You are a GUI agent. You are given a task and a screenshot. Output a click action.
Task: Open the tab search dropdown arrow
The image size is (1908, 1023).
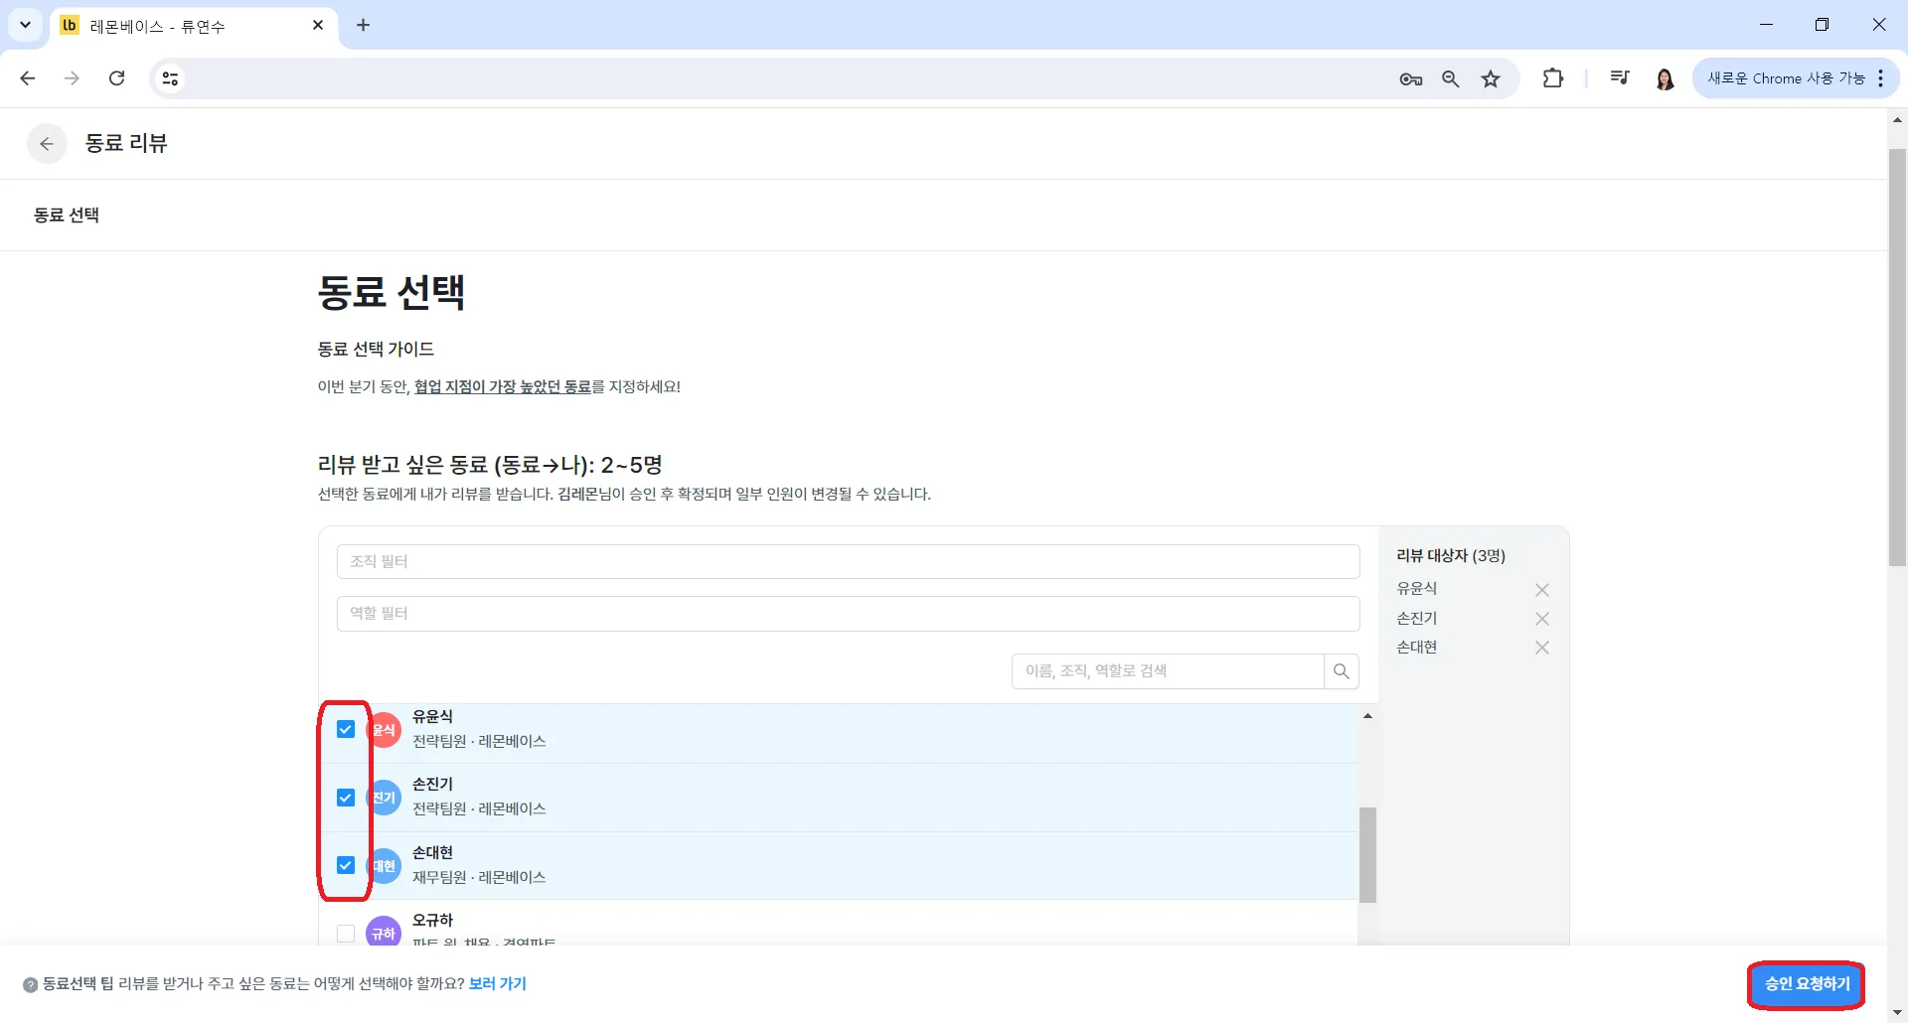[x=25, y=25]
